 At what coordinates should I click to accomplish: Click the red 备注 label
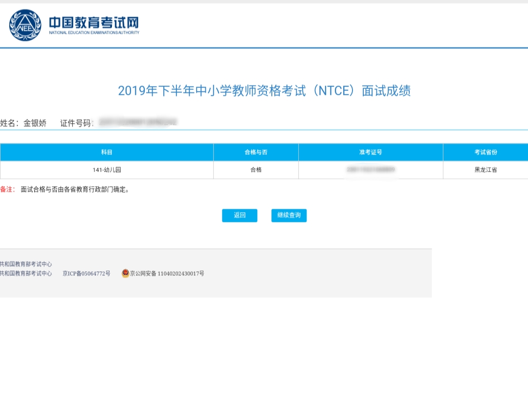point(7,190)
